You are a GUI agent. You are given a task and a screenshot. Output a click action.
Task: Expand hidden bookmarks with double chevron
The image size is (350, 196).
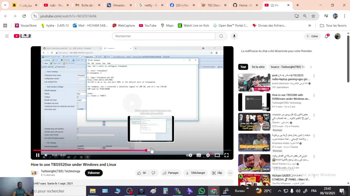pos(310,25)
